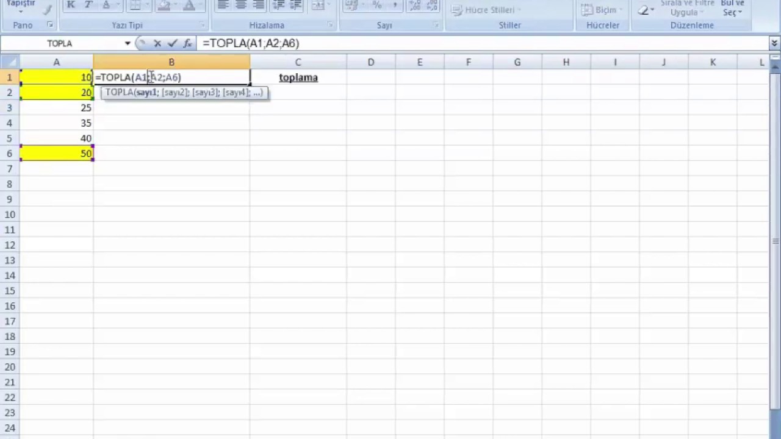
Task: Open the Pano dialog launcher
Action: tap(50, 25)
